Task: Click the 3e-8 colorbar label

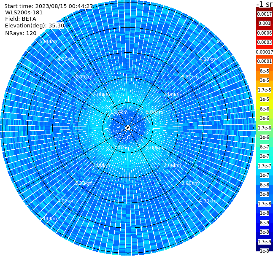Action: (265, 194)
